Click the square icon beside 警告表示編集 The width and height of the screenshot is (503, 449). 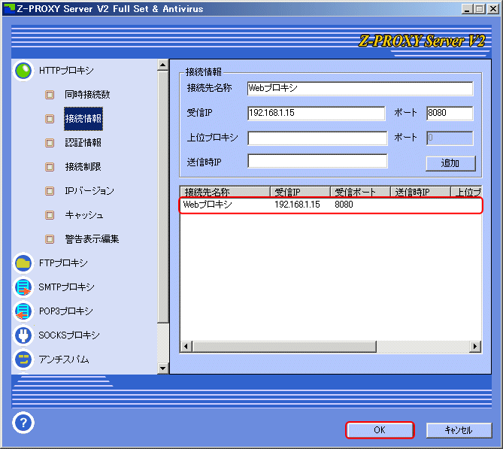50,239
